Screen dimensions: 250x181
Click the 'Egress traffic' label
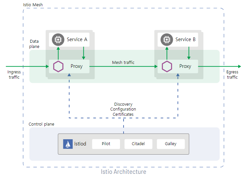[x=232, y=74]
